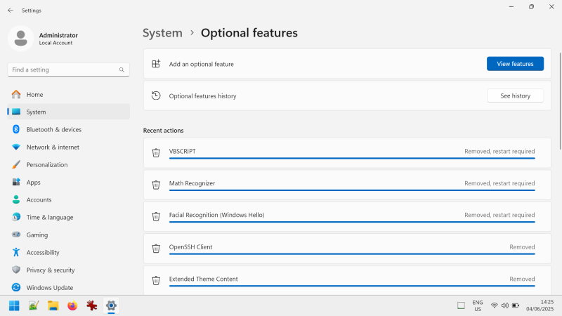Open File Explorer from the taskbar

pos(53,305)
